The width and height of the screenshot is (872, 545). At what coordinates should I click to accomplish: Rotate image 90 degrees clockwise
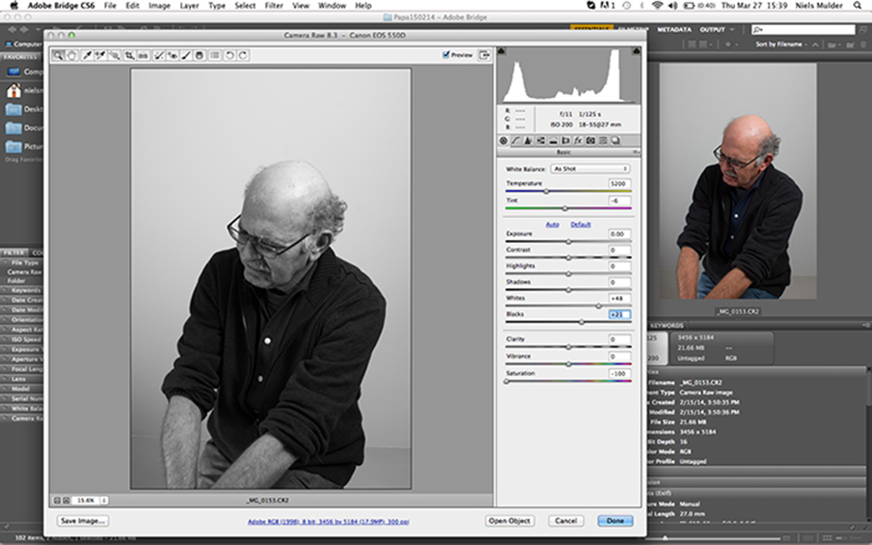coord(243,55)
